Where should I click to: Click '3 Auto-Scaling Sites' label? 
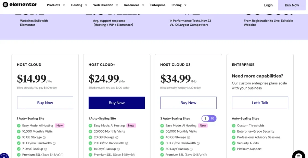(x=175, y=119)
